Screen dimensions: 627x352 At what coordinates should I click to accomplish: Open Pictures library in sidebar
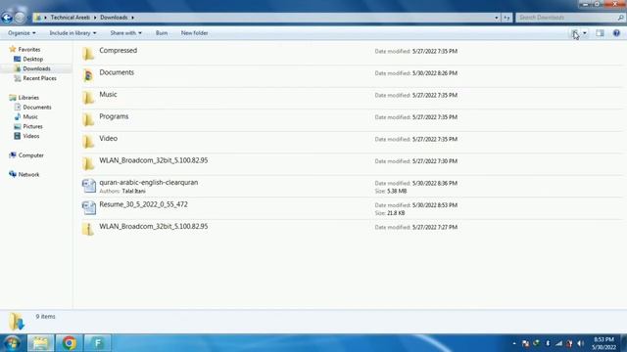click(x=32, y=126)
